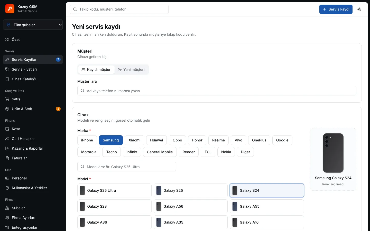Open Entegrasyonlar page

33,227
